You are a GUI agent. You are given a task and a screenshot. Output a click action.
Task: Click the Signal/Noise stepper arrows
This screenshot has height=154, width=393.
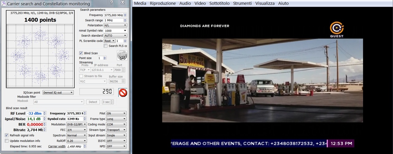point(45,119)
